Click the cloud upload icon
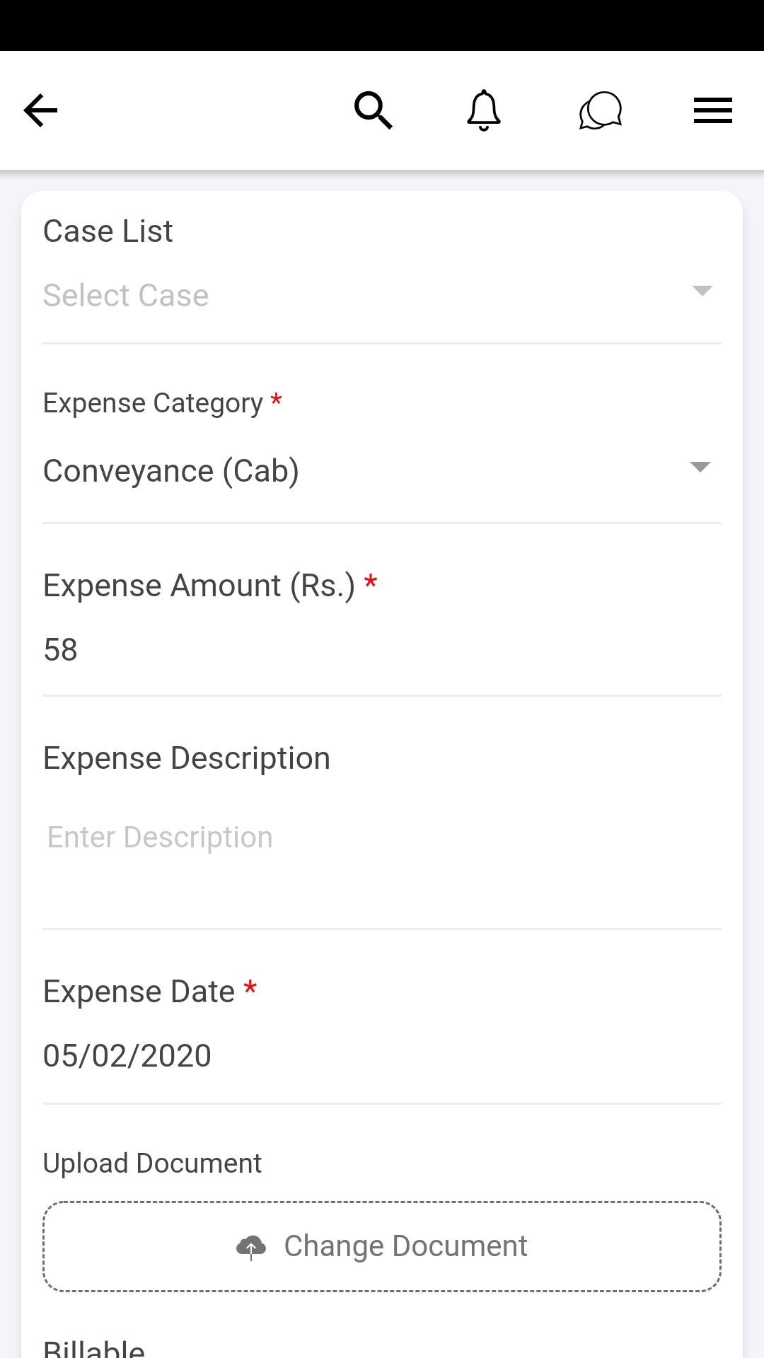 click(251, 1247)
